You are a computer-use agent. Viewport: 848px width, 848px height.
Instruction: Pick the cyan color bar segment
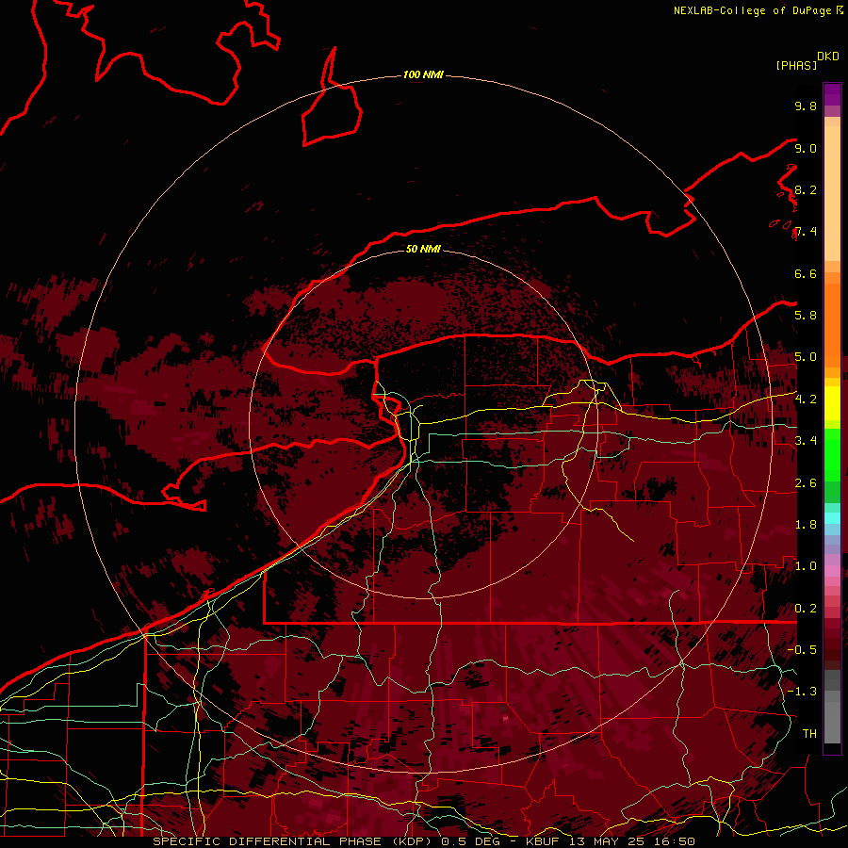[x=832, y=518]
